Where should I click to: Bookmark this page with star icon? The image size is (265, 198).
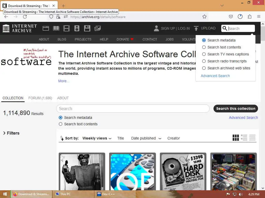click(x=204, y=17)
